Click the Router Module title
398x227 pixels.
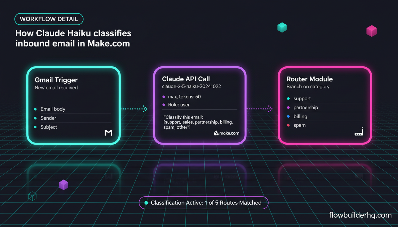point(309,79)
